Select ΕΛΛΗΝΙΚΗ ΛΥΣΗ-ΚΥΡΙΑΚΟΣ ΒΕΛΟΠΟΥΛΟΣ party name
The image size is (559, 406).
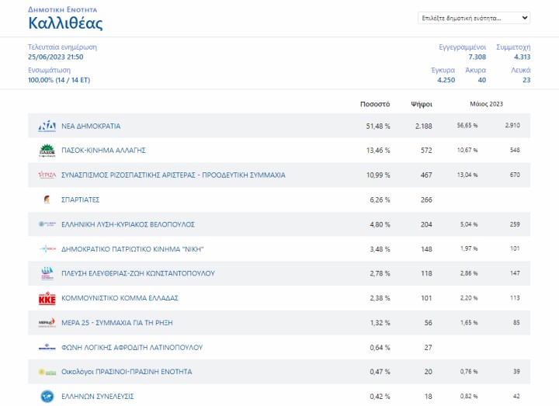coord(128,224)
